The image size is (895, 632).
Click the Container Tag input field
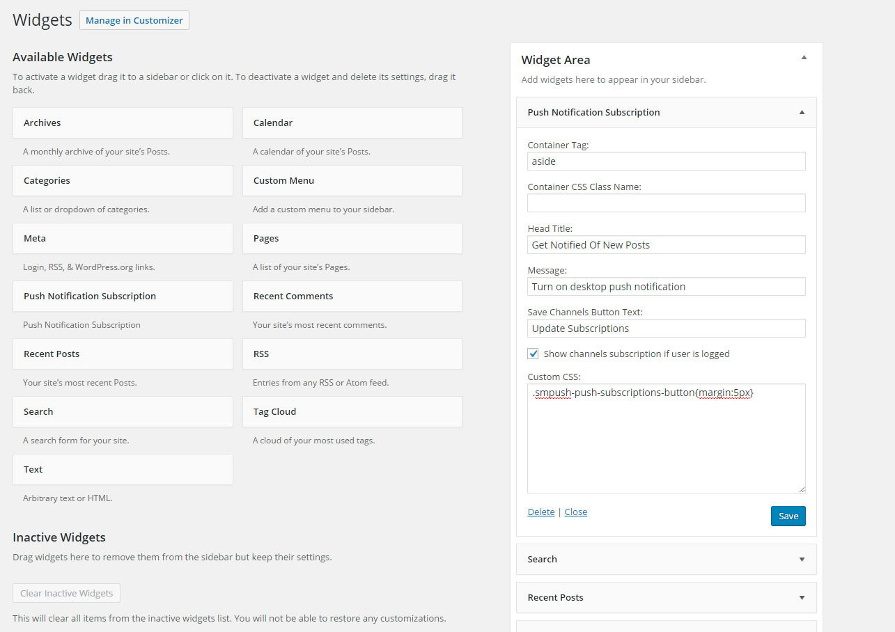coord(666,161)
